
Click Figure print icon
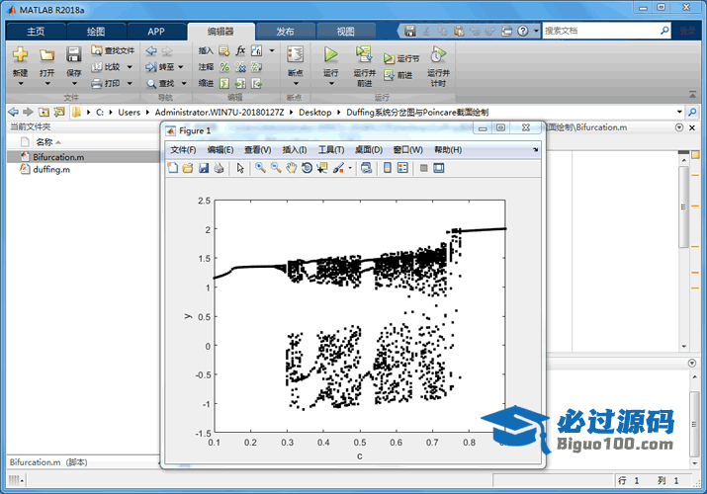click(x=219, y=168)
